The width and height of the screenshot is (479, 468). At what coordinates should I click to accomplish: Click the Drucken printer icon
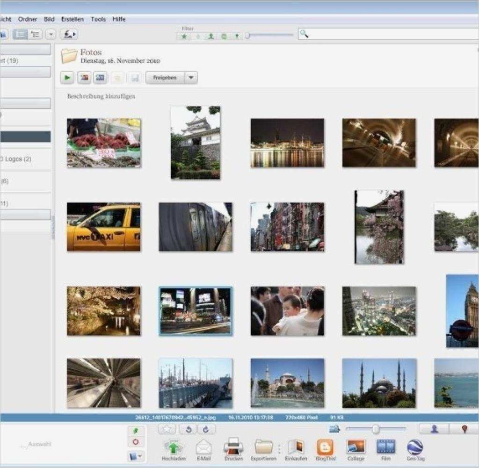(x=233, y=447)
